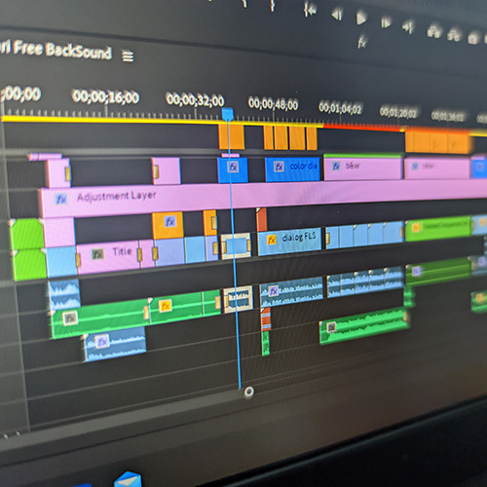Select the b&w pink clip

pos(363,168)
